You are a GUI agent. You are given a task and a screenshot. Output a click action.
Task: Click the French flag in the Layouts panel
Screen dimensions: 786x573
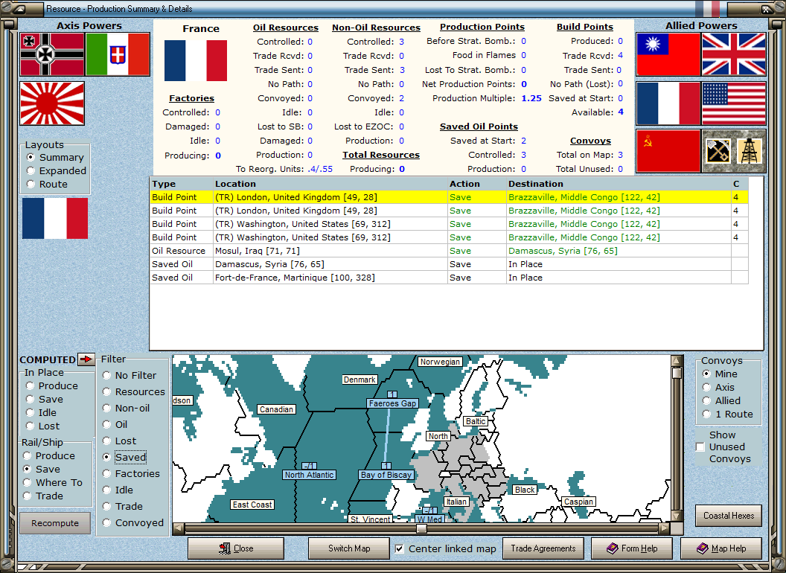point(54,219)
